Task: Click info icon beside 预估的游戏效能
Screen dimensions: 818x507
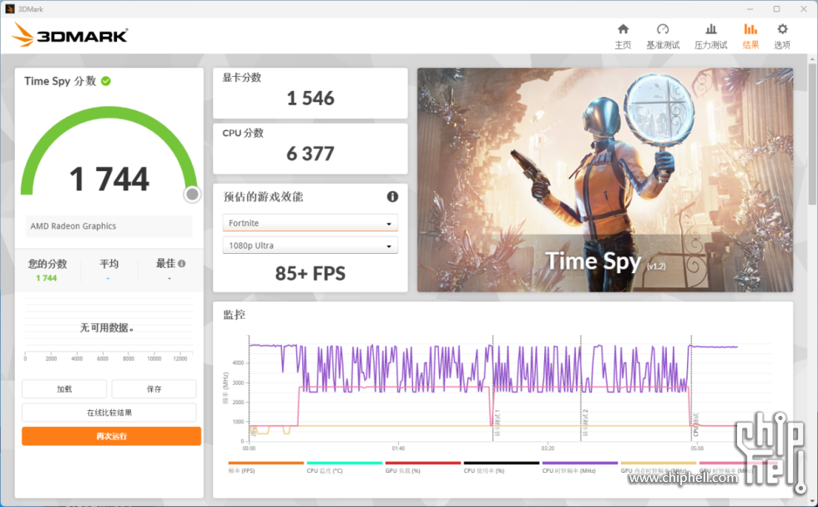Action: [392, 197]
